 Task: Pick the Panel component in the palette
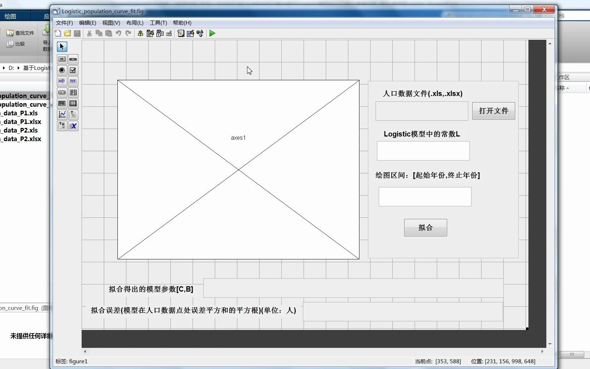click(x=73, y=115)
